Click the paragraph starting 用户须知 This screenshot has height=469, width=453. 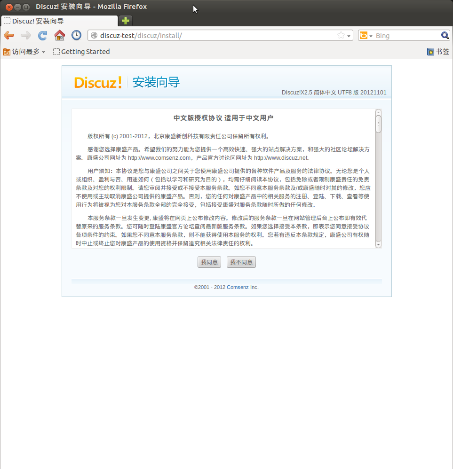tap(223, 188)
